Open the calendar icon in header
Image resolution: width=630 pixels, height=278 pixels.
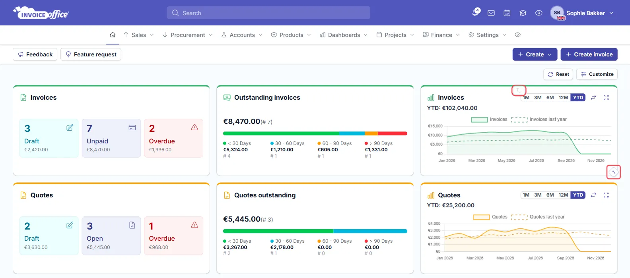pyautogui.click(x=507, y=13)
